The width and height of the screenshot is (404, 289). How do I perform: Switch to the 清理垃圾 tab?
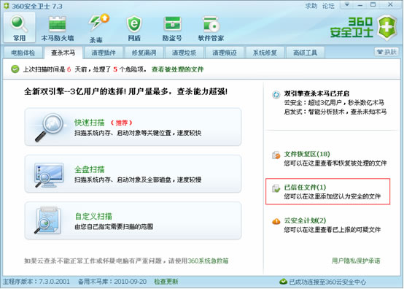point(184,53)
